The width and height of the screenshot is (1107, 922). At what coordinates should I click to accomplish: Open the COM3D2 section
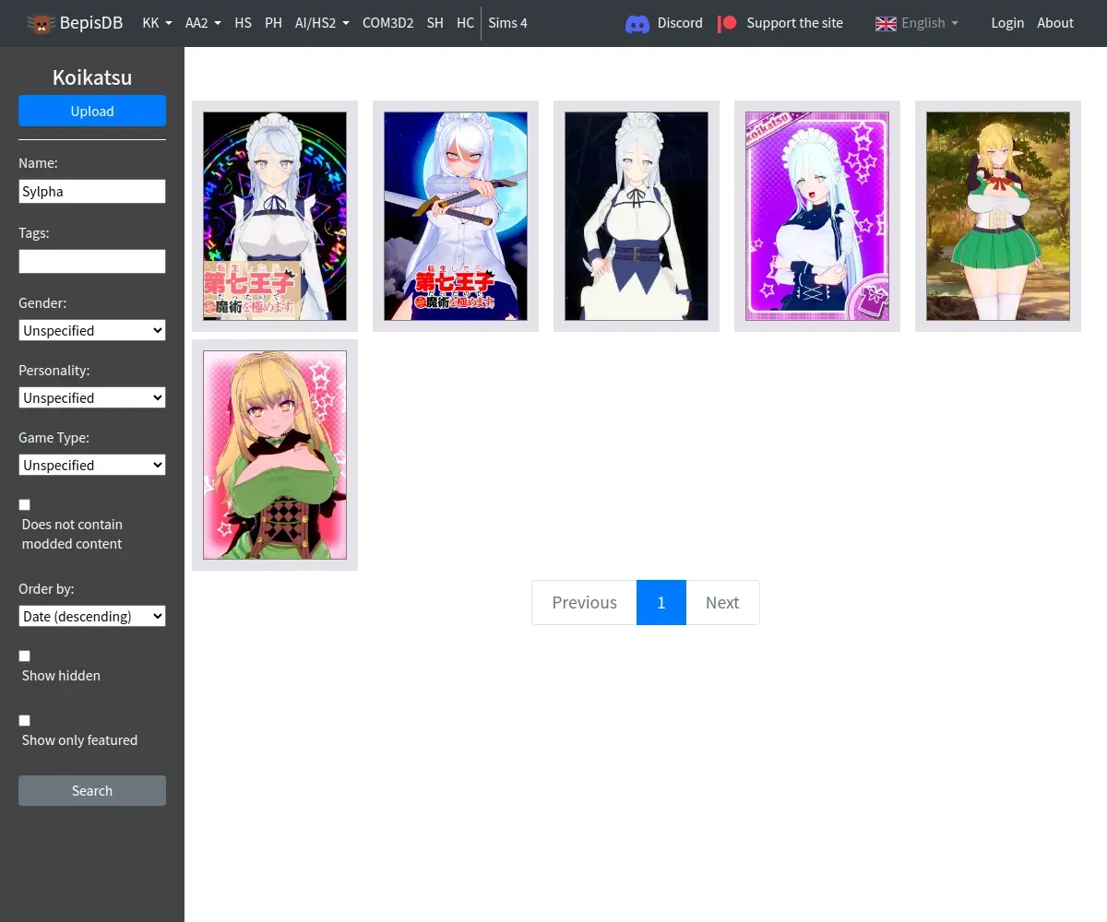pyautogui.click(x=387, y=23)
